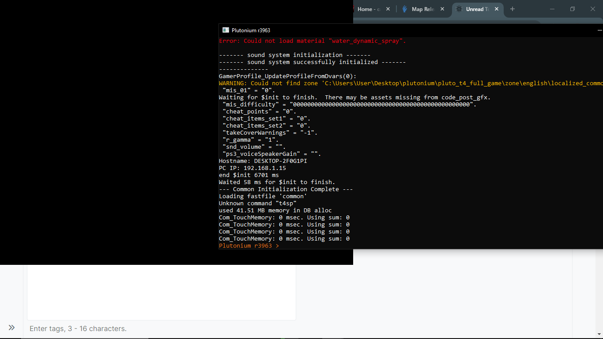
Task: Click the "snd_volume" line
Action: point(254,147)
